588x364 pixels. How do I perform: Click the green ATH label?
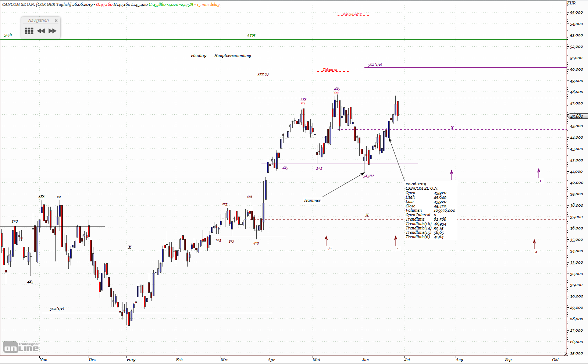tap(251, 36)
